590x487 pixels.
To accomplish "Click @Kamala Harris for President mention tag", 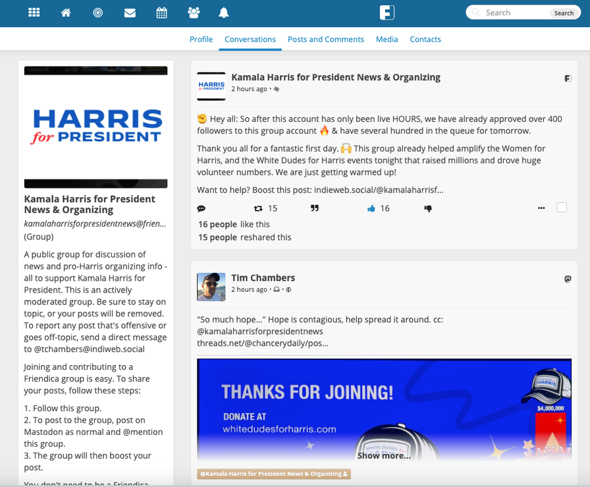I will [x=274, y=474].
